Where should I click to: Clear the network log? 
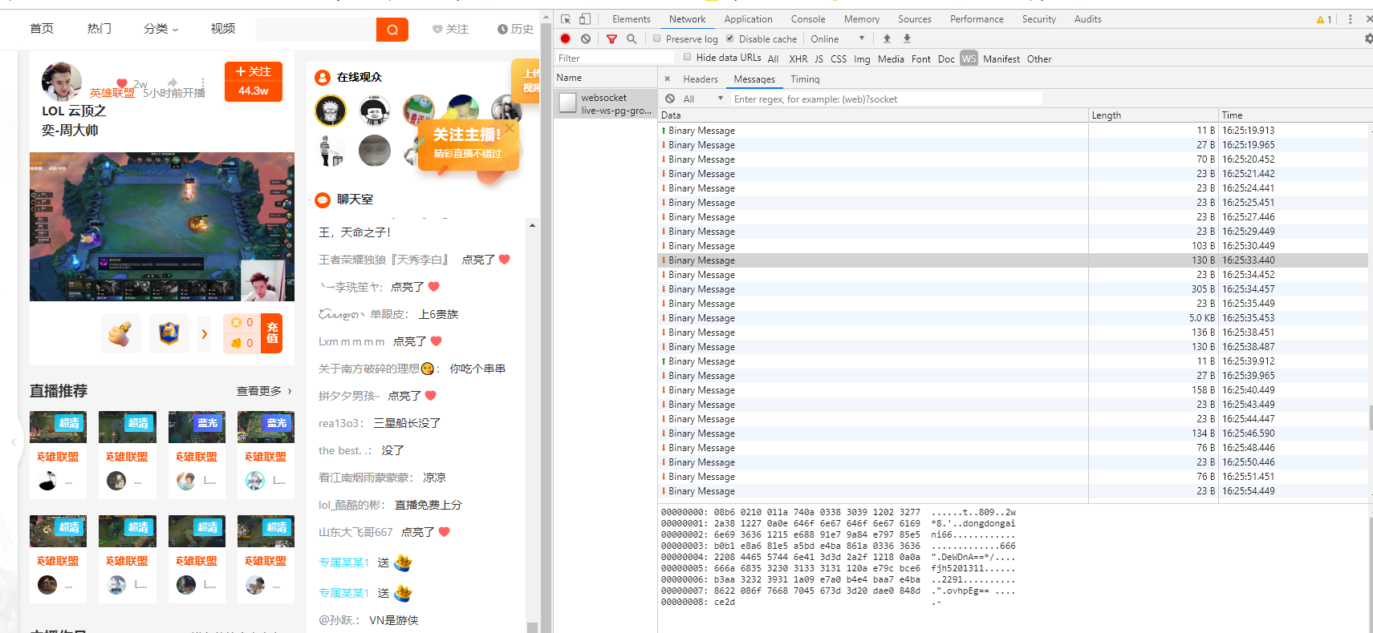[x=586, y=38]
